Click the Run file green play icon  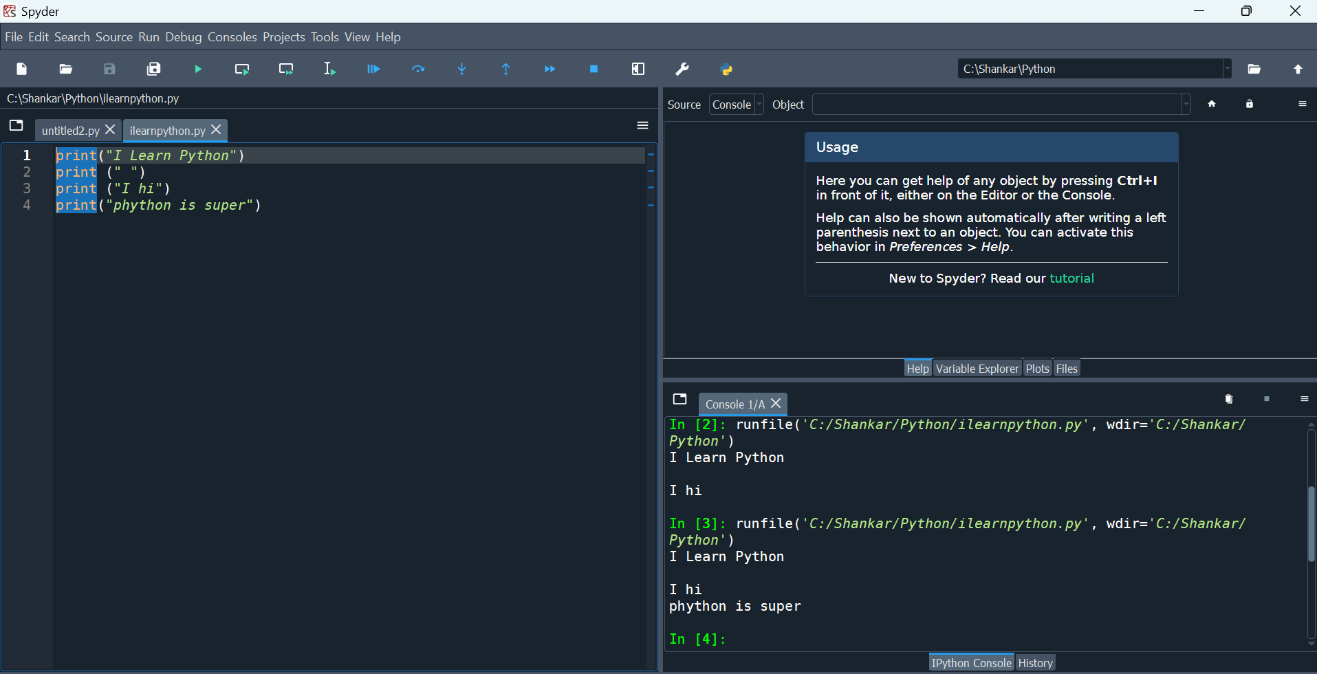198,69
